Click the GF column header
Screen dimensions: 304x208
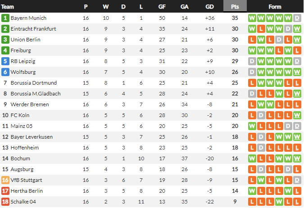162,7
